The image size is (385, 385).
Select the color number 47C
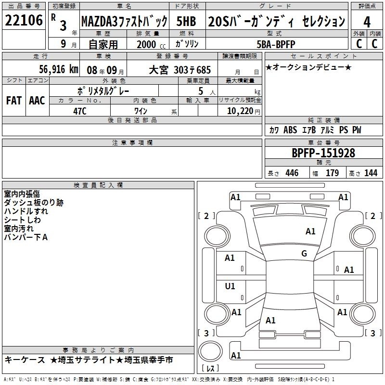pos(79,111)
